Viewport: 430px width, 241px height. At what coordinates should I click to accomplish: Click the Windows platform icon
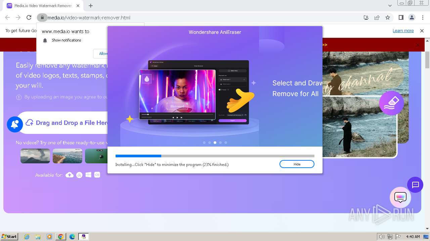[x=88, y=175]
